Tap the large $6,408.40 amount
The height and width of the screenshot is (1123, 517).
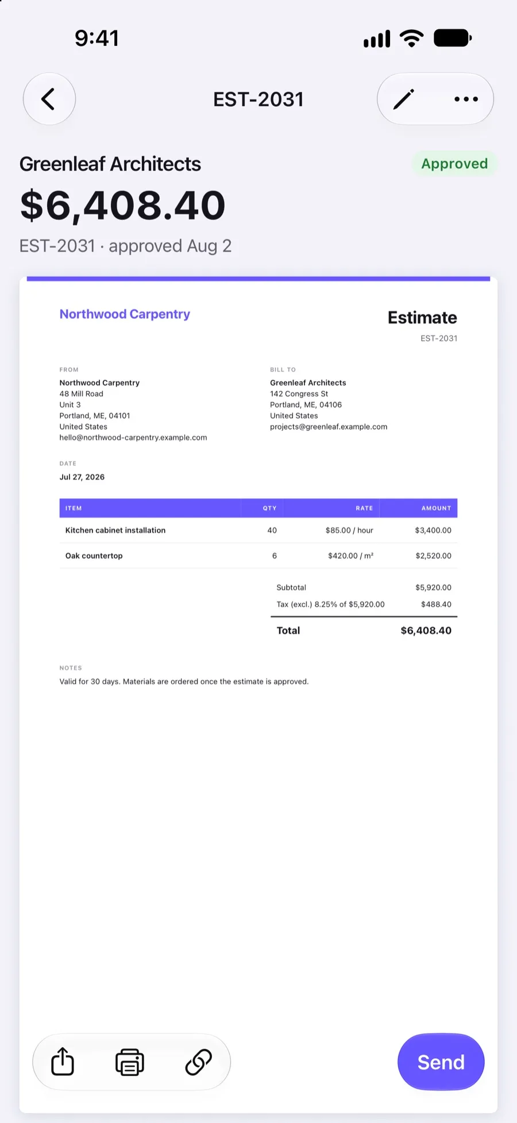(123, 205)
